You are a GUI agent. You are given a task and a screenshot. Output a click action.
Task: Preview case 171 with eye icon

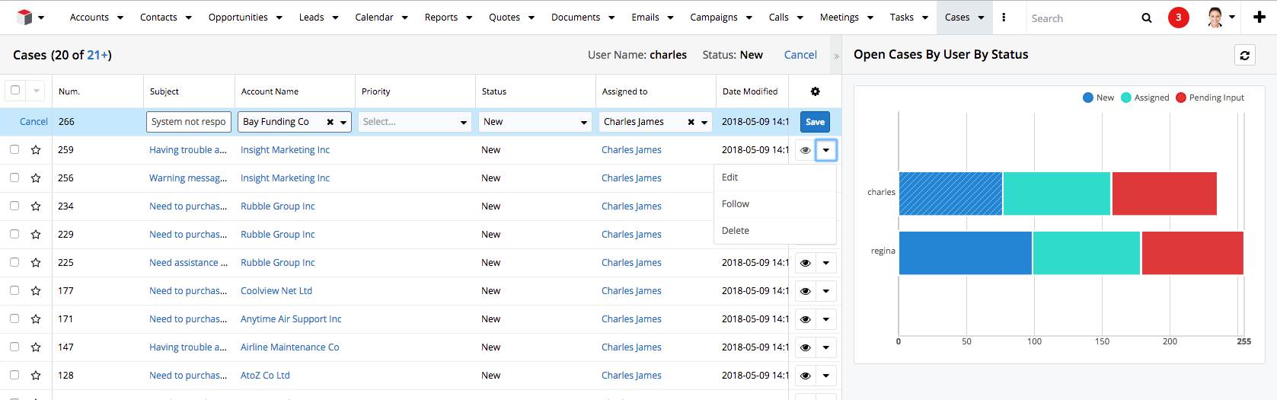805,319
